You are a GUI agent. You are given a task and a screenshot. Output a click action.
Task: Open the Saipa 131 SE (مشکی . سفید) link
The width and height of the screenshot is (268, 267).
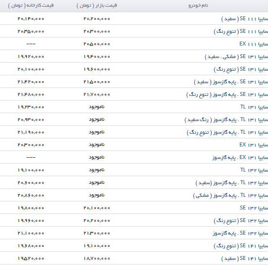236,56
